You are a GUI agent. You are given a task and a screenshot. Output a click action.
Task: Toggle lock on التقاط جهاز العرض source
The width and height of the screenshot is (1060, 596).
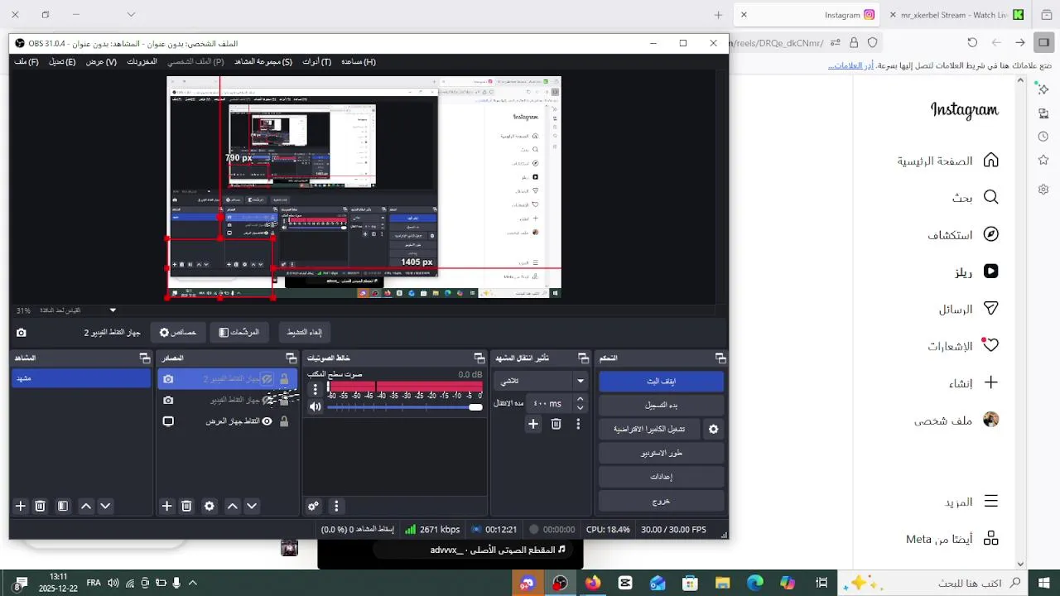click(284, 421)
